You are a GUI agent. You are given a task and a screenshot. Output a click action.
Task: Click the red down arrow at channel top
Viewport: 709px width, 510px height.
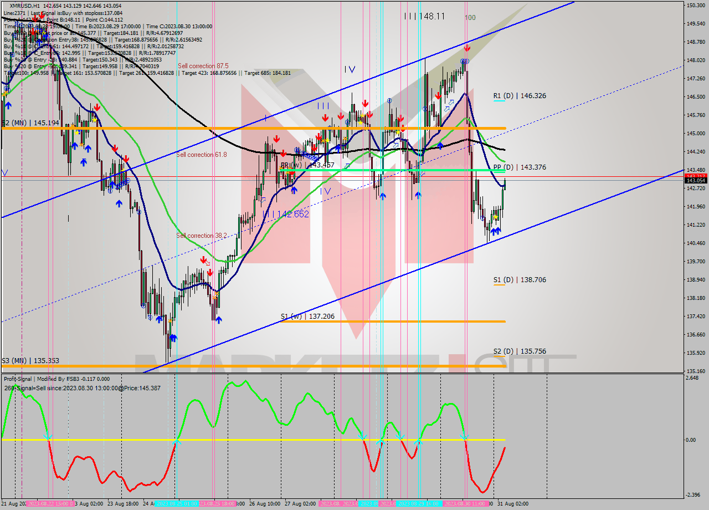[x=467, y=48]
